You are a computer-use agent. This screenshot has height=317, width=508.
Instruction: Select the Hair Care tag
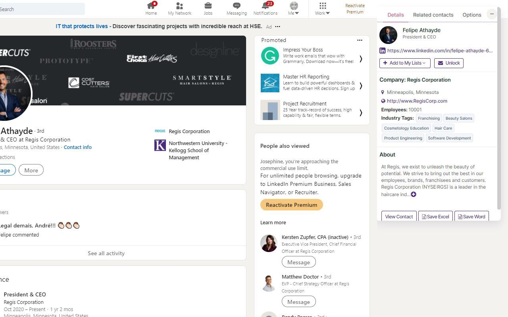click(x=443, y=128)
